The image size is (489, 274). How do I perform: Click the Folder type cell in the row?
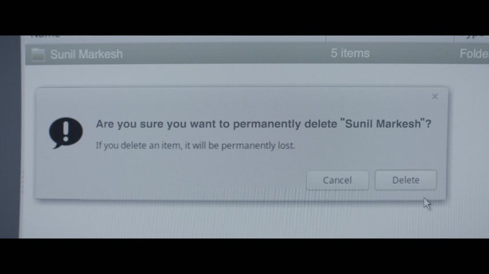pyautogui.click(x=474, y=54)
